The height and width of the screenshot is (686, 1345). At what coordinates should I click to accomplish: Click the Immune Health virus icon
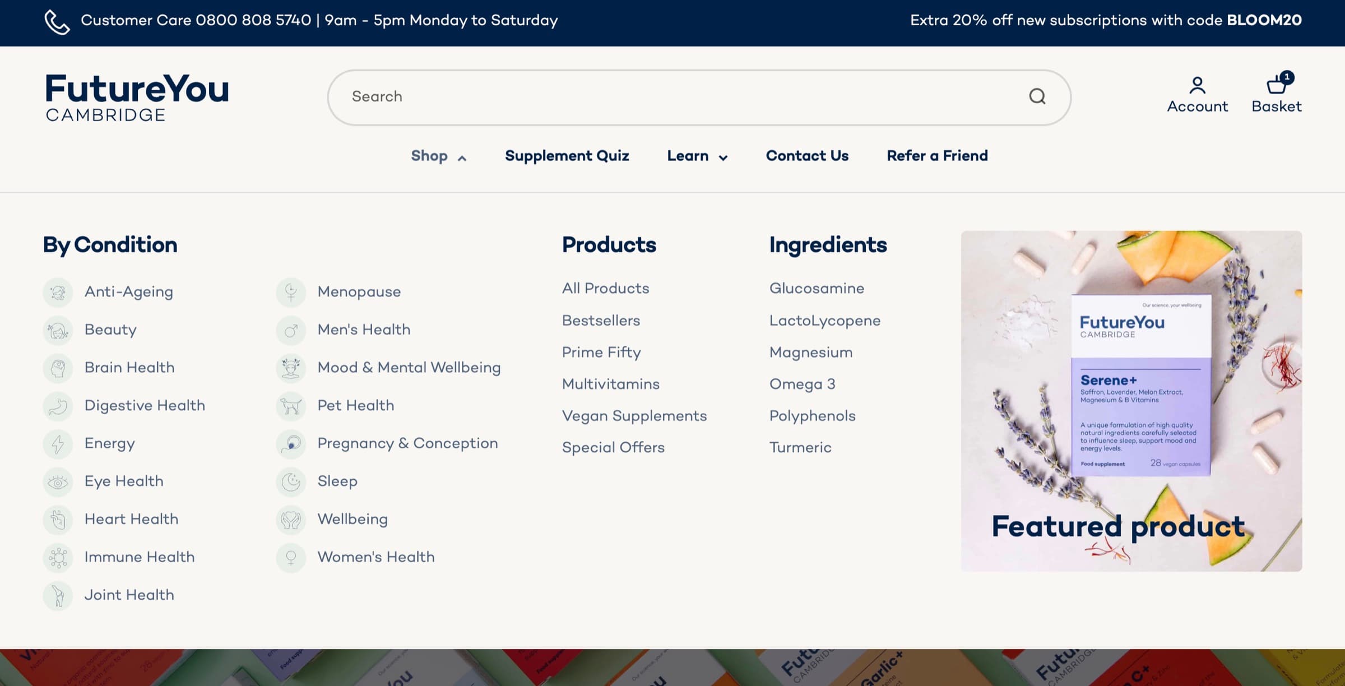tap(58, 558)
